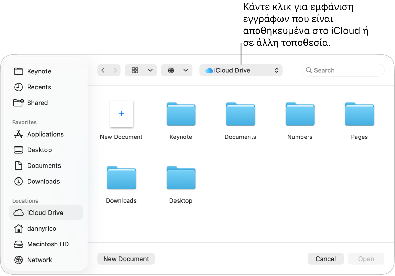Open the Shared sidebar item

(46, 103)
